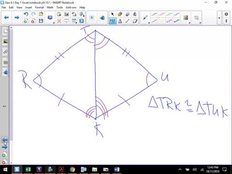
Task: Go to next page with toolbar arrow
Action: tap(17, 17)
